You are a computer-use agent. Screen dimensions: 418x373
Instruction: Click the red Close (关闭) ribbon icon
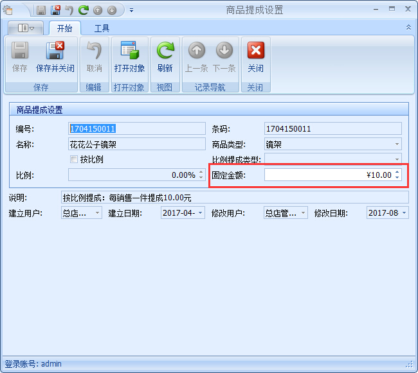[256, 50]
